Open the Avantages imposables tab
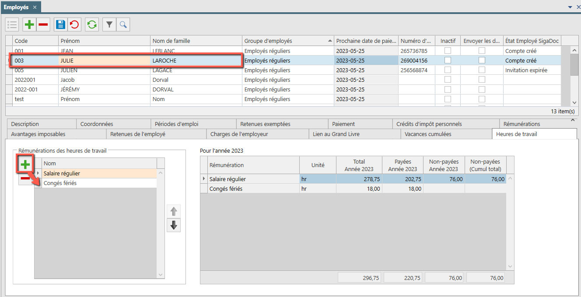Viewport: 581px width, 297px height. click(x=56, y=134)
